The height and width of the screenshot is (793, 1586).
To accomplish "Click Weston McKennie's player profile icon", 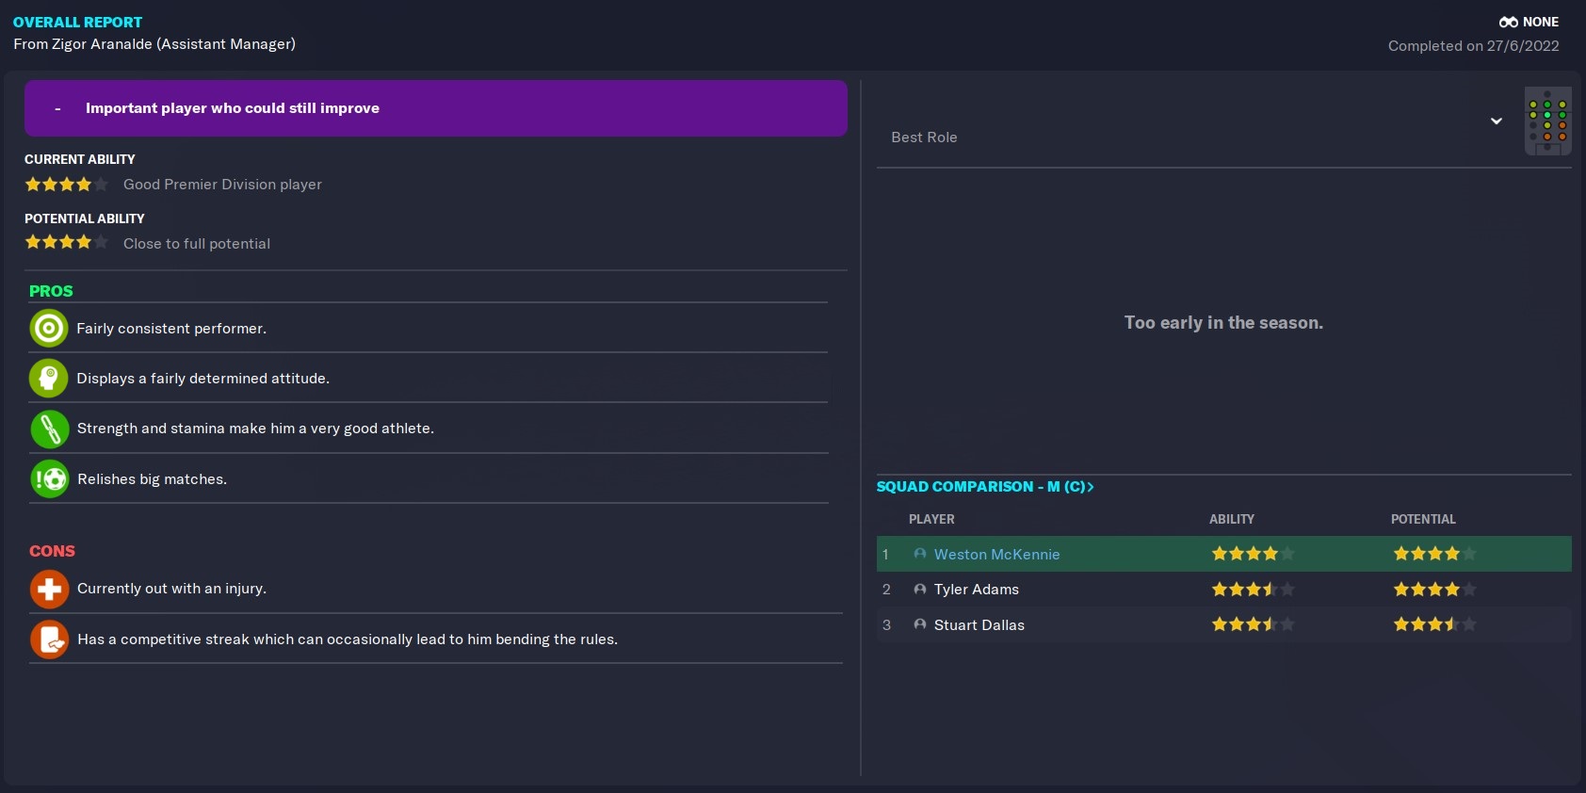I will click(919, 554).
